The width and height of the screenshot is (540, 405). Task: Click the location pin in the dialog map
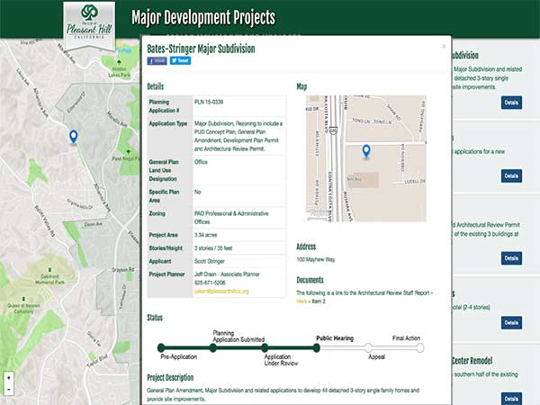point(365,151)
